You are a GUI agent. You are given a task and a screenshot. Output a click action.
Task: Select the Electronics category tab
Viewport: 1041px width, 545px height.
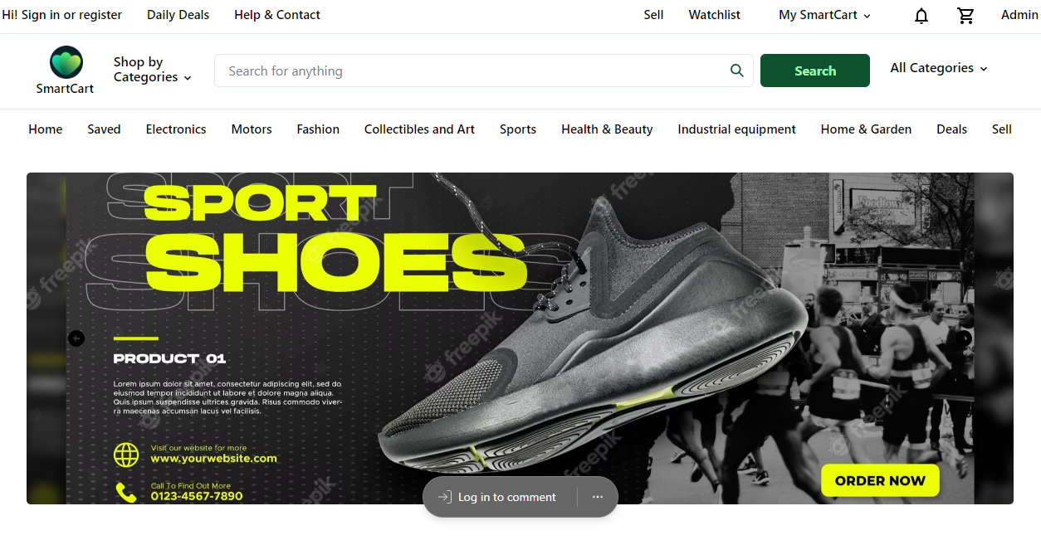(176, 129)
